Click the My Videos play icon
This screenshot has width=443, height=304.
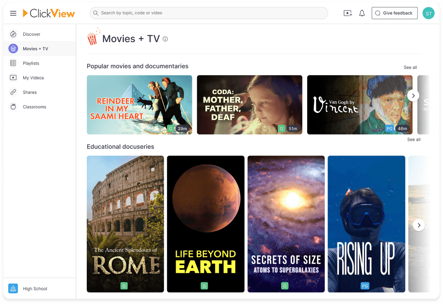[13, 78]
